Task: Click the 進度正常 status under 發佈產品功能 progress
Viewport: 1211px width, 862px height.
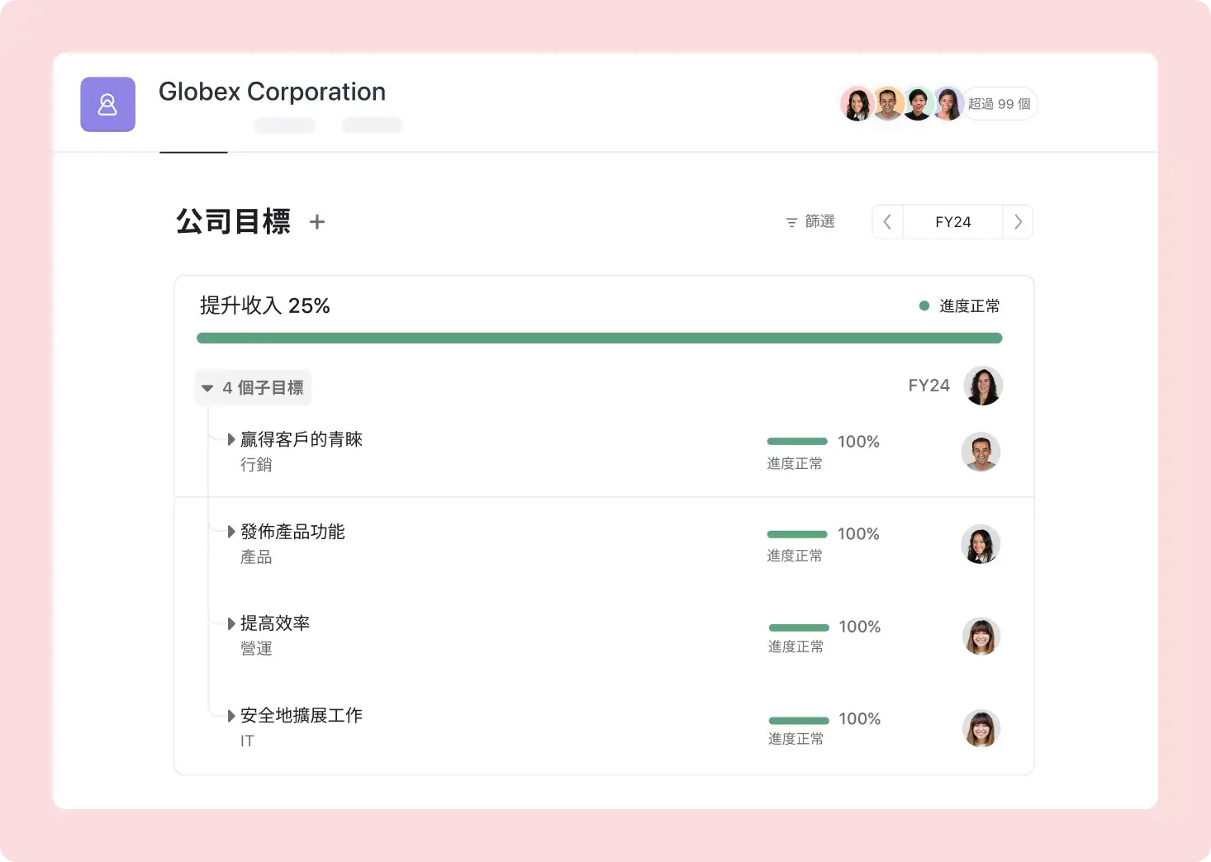Action: pos(795,557)
